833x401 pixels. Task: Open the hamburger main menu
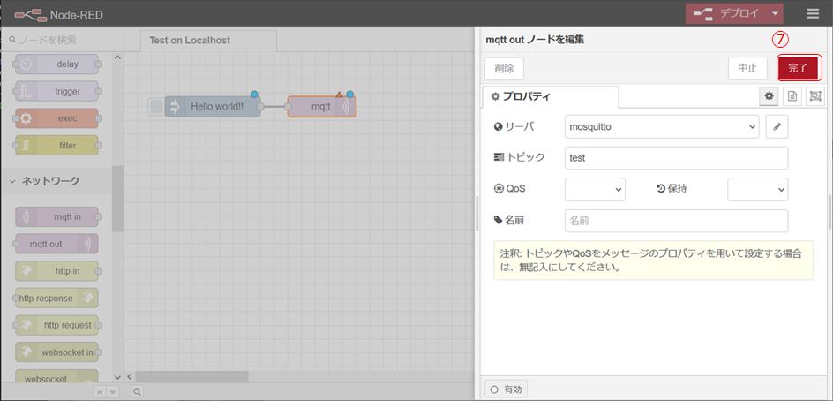(x=813, y=14)
